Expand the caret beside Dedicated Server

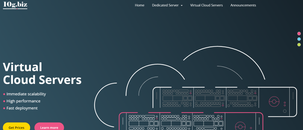click(x=182, y=6)
